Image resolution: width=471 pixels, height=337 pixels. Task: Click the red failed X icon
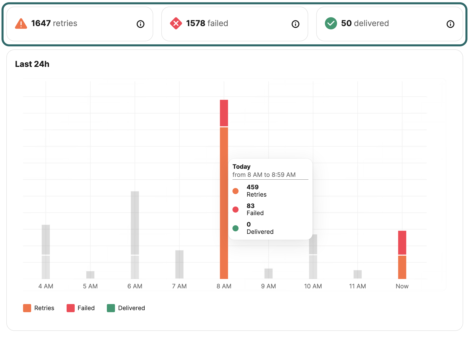pos(176,23)
